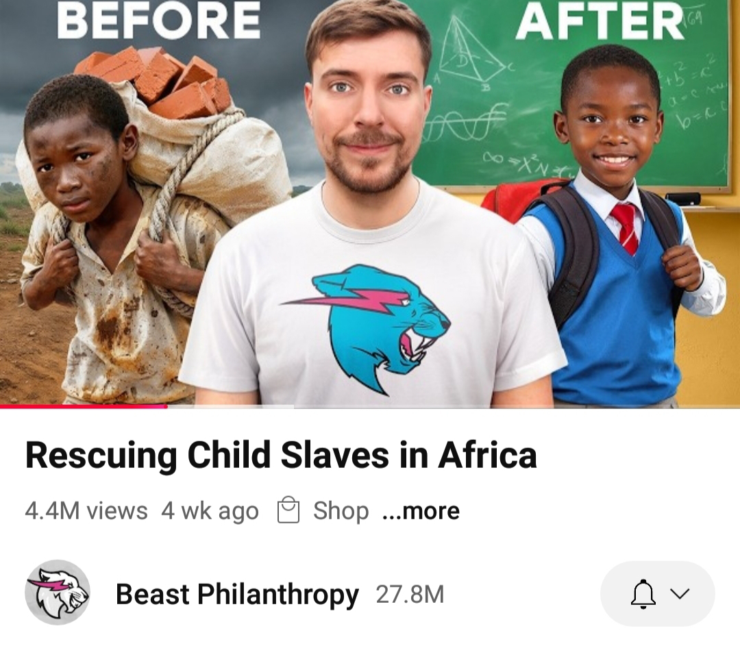The image size is (740, 646).
Task: Open the Beast Philanthropy channel name
Action: (237, 594)
